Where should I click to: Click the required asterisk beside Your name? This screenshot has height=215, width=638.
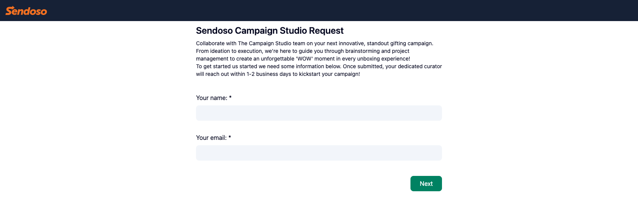point(230,98)
